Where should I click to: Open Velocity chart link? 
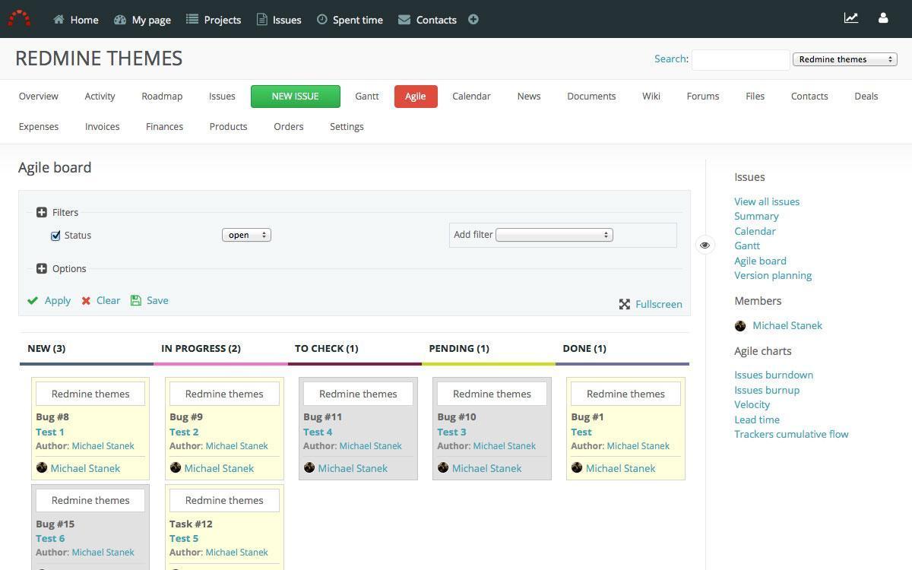coord(752,404)
